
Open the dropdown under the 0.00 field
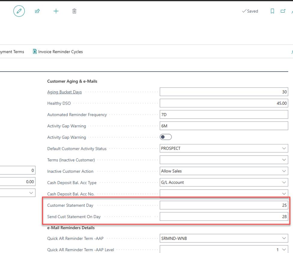31,193
